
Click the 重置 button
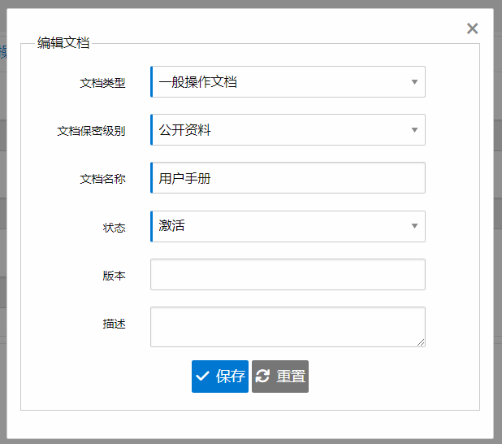pos(280,377)
